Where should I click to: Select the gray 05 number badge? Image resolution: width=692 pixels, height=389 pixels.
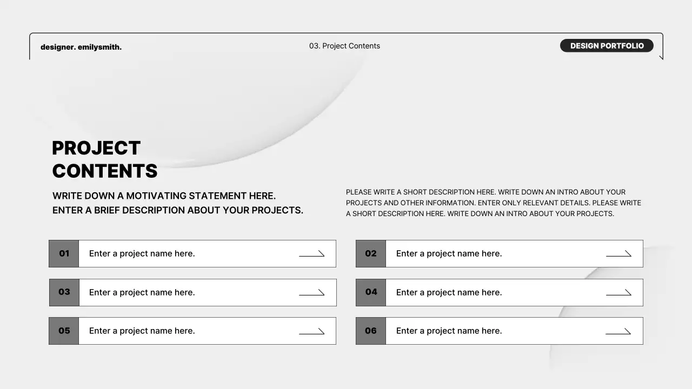coord(64,331)
